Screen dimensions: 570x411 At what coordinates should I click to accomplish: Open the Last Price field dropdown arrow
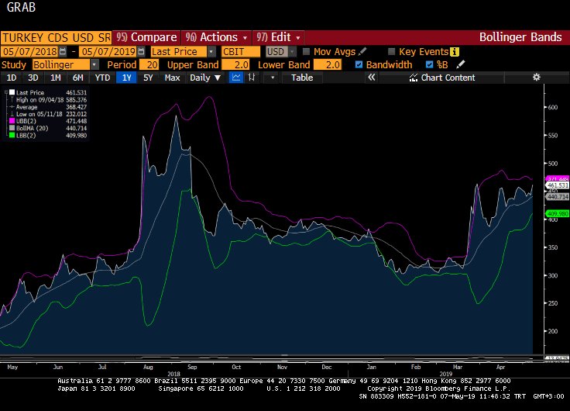point(211,52)
